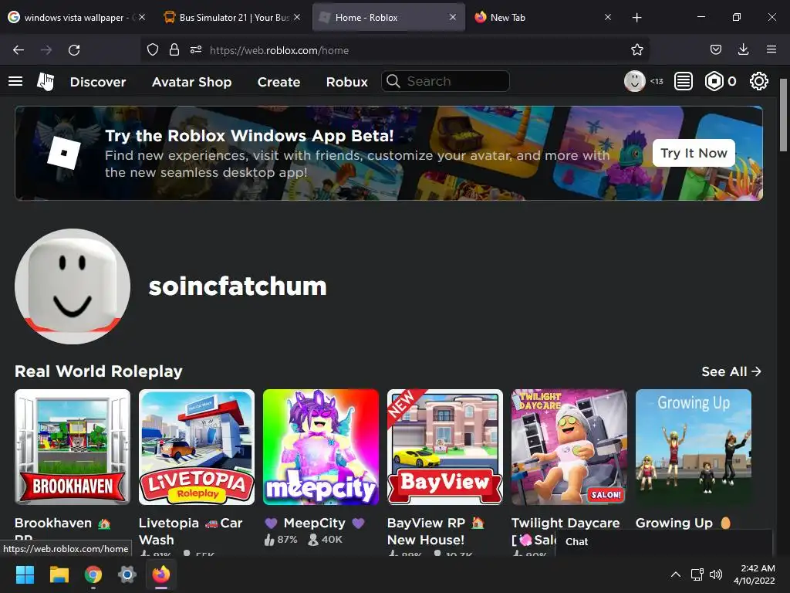
Task: Open the Growing Up game thumbnail
Action: point(694,447)
